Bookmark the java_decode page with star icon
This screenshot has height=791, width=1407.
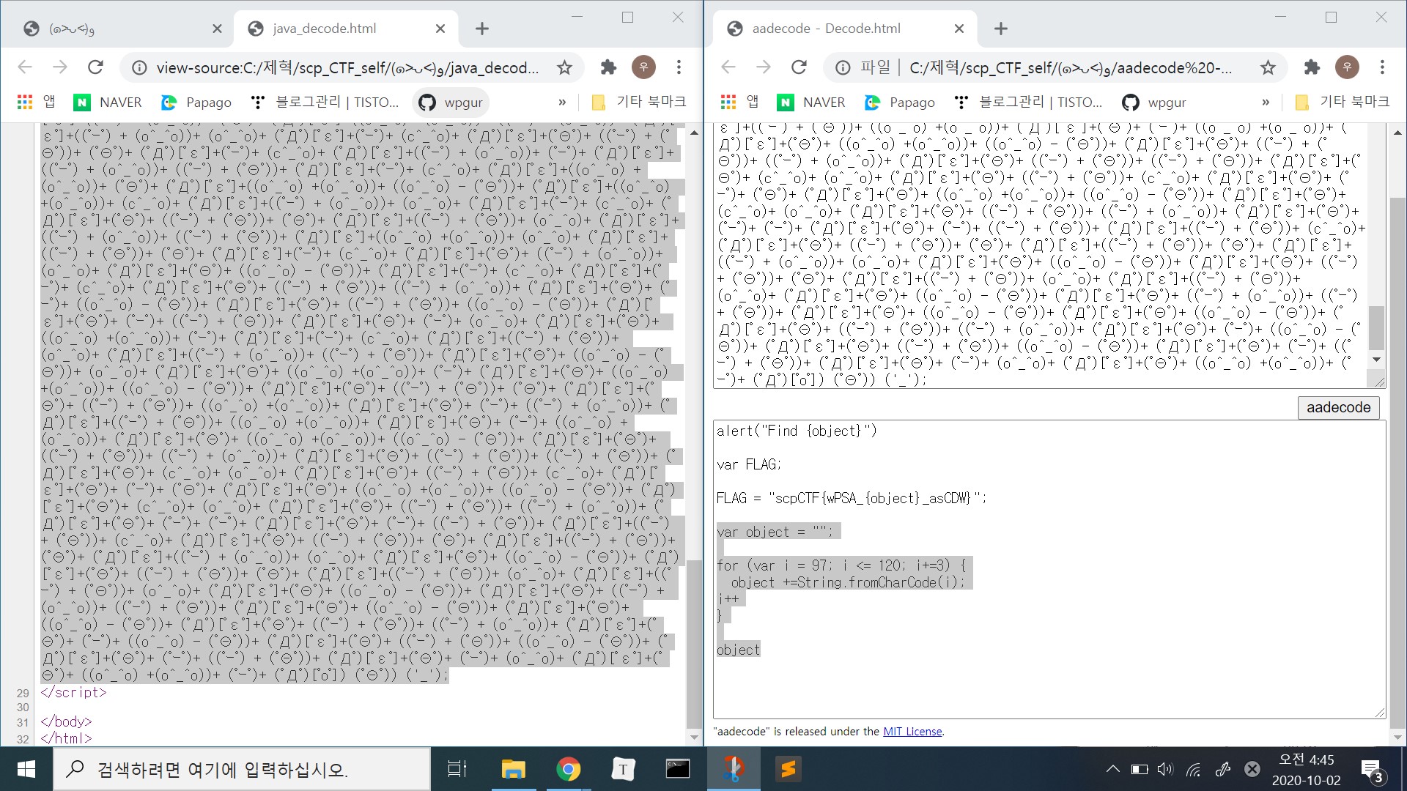pos(564,67)
